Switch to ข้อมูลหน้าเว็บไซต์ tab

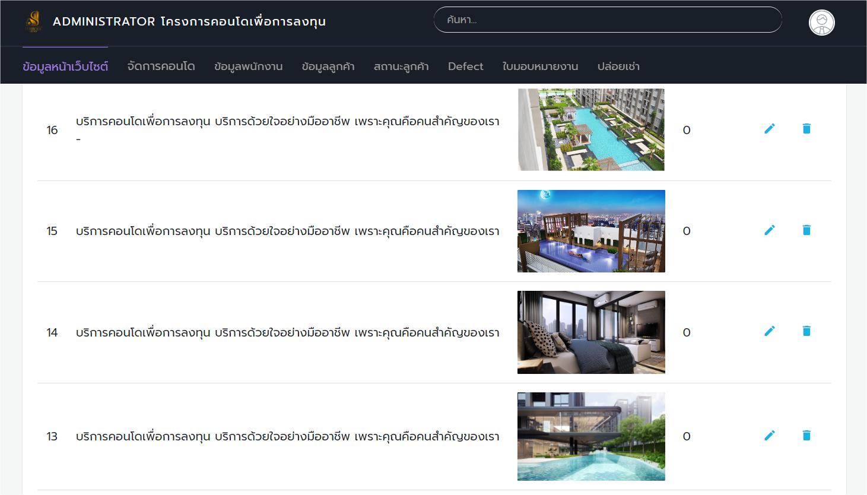point(65,66)
